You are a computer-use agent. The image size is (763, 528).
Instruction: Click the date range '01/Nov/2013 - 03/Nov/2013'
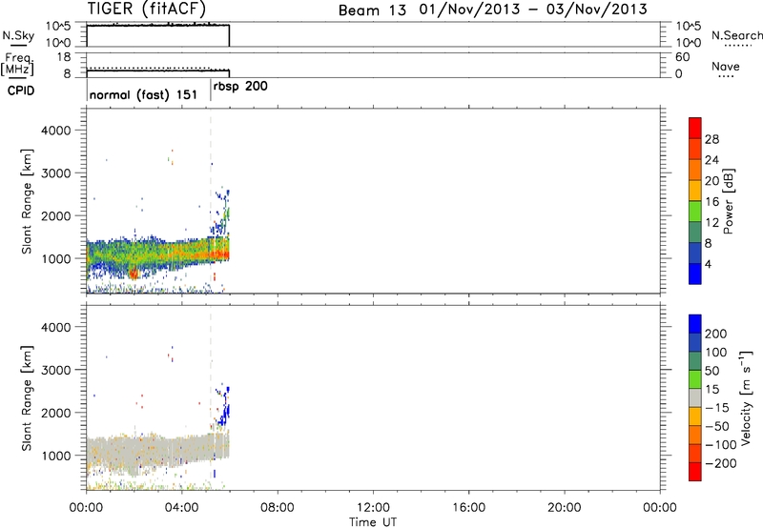point(533,10)
